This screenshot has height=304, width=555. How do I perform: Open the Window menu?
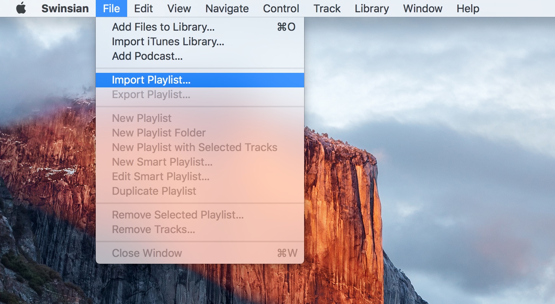(423, 8)
